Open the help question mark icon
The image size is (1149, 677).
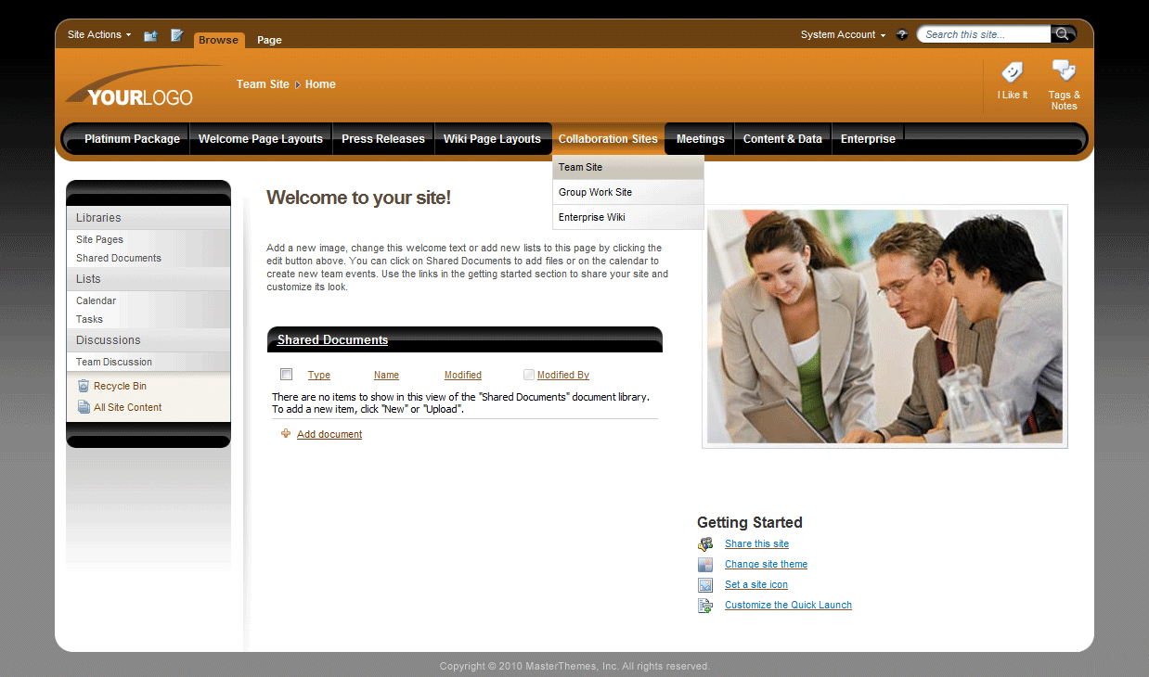(901, 34)
